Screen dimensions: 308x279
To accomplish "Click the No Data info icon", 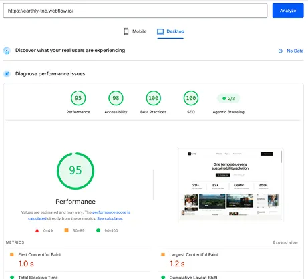I will 281,51.
